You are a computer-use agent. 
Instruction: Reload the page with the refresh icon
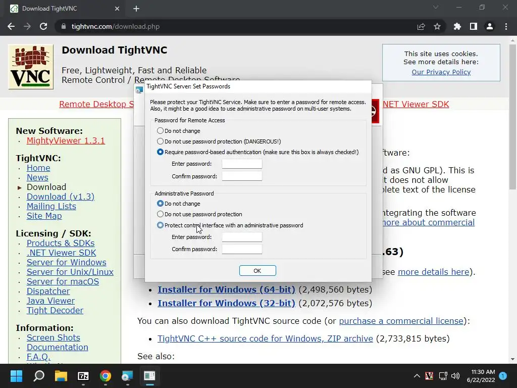point(43,26)
